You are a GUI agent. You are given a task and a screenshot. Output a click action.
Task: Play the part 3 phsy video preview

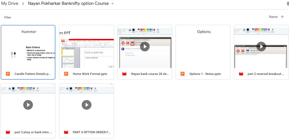28,105
